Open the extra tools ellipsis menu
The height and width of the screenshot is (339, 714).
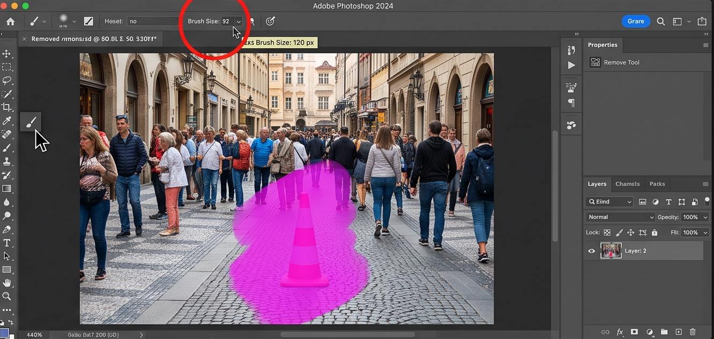6,310
